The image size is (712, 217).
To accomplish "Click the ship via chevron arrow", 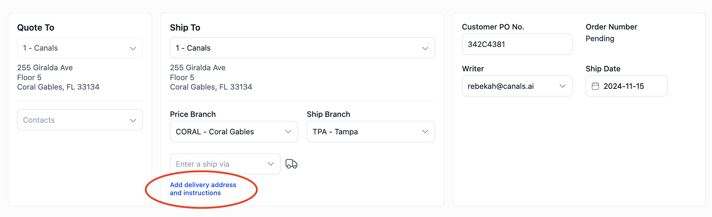I will click(271, 164).
